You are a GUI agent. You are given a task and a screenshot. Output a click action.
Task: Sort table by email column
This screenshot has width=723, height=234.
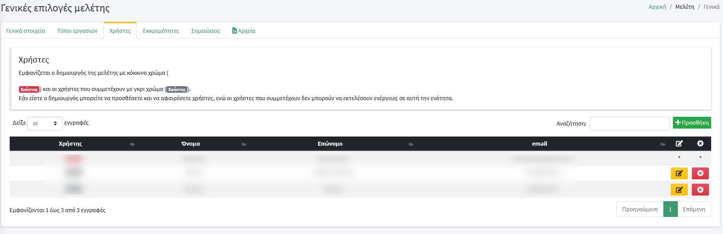coord(539,144)
